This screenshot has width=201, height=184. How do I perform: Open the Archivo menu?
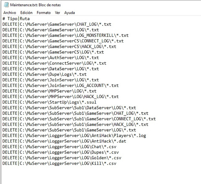coord(10,13)
